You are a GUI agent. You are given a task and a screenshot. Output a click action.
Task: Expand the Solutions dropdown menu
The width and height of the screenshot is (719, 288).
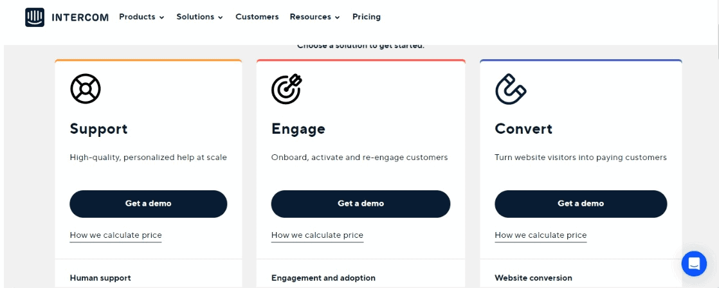click(200, 17)
